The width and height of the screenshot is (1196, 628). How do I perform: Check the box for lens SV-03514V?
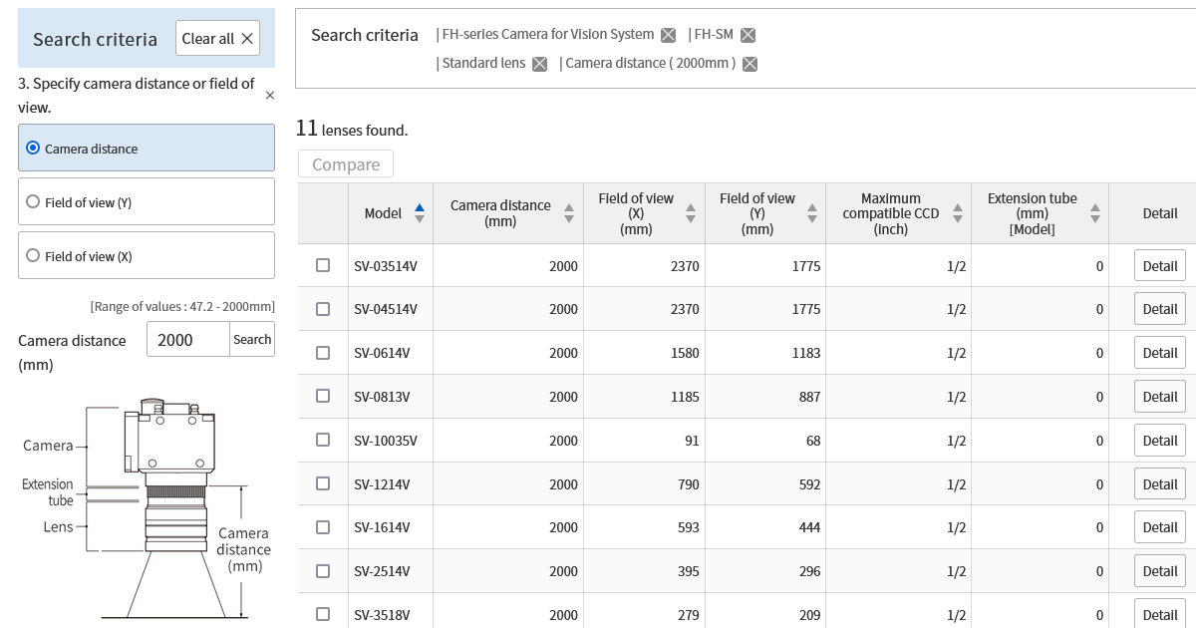click(x=323, y=265)
